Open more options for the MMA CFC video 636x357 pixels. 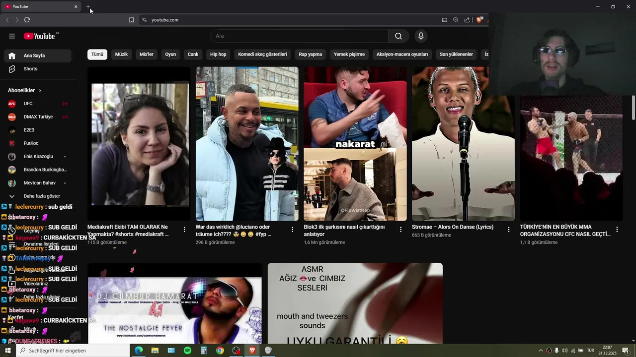[617, 230]
